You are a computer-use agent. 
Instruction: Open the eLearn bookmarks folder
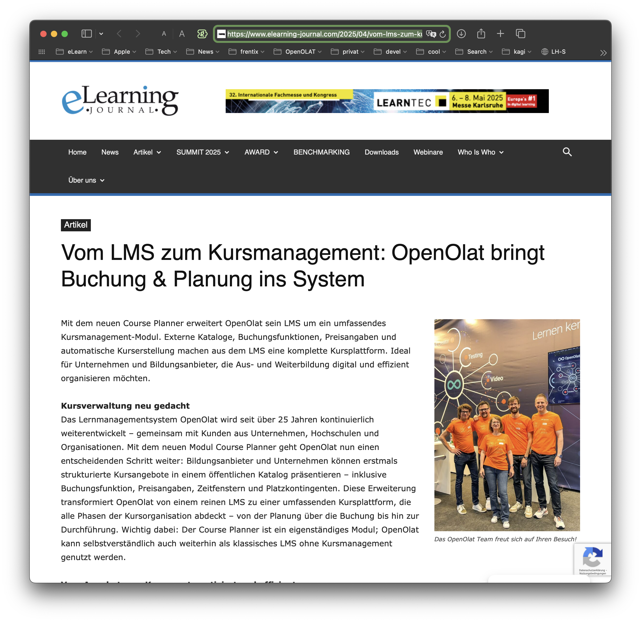point(74,52)
